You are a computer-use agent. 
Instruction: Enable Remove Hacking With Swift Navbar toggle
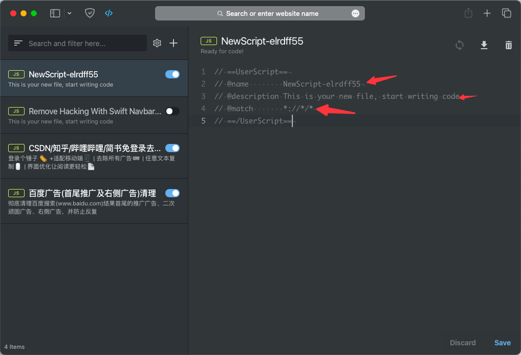(x=172, y=111)
